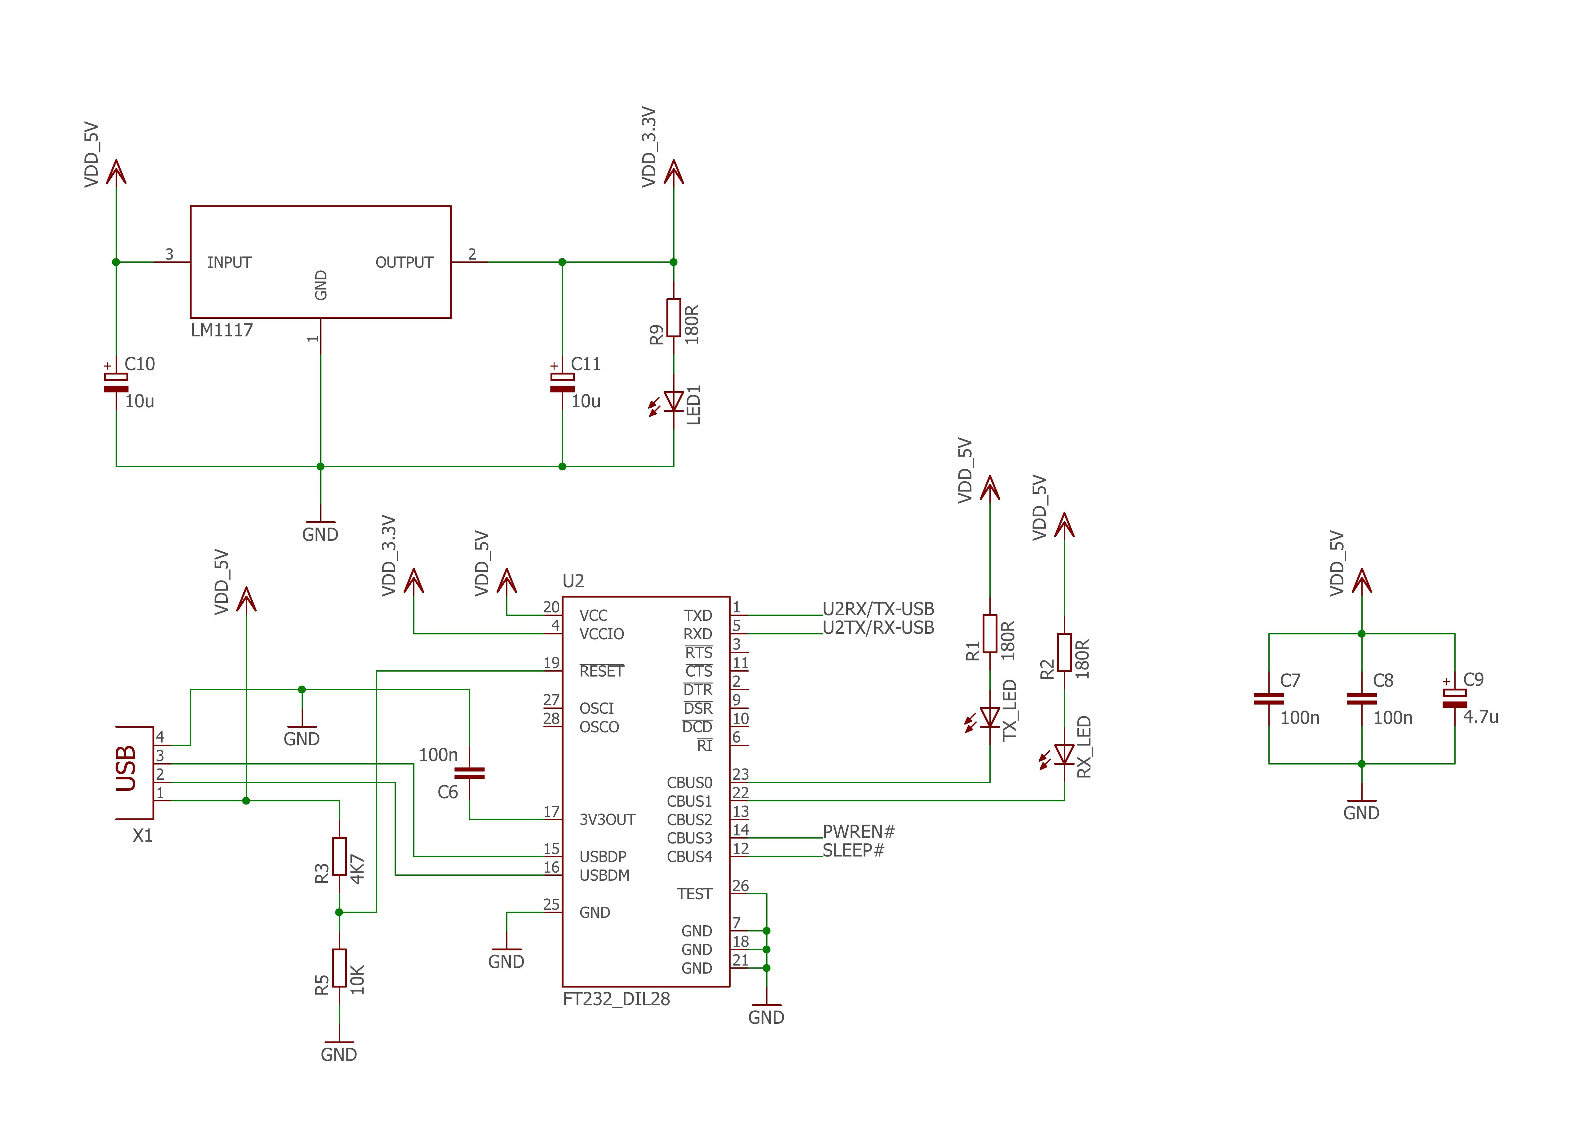Select the U2RX/TX-USB net label
This screenshot has width=1583, height=1126.
[x=878, y=609]
